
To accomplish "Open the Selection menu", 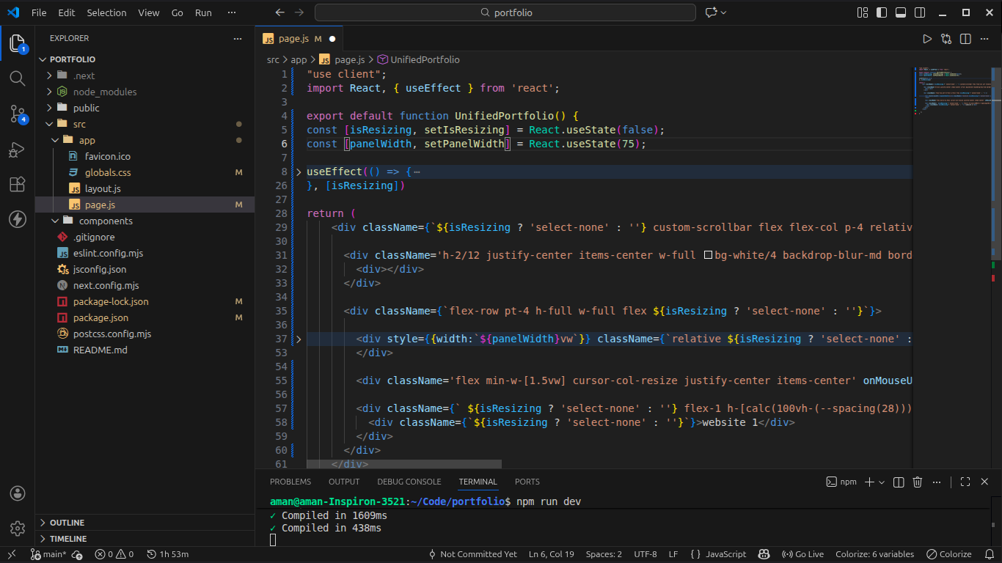I will 106,12.
